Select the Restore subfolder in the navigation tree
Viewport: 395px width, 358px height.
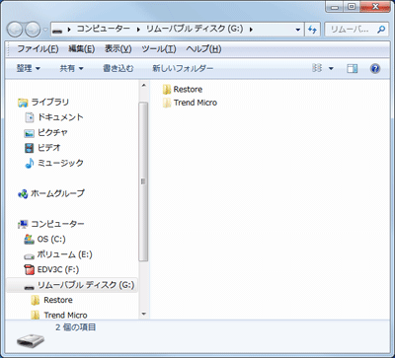tap(51, 300)
